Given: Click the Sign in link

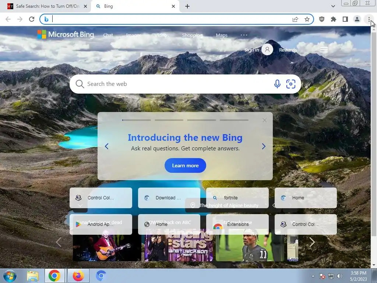Looking at the screenshot, I should coord(251,50).
